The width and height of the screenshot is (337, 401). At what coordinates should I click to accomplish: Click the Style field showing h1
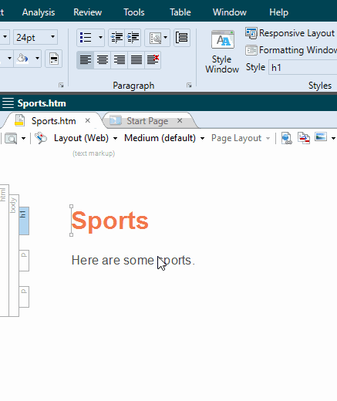point(303,68)
